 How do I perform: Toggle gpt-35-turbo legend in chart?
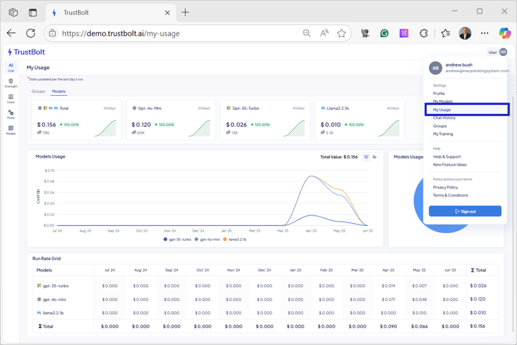tap(178, 239)
